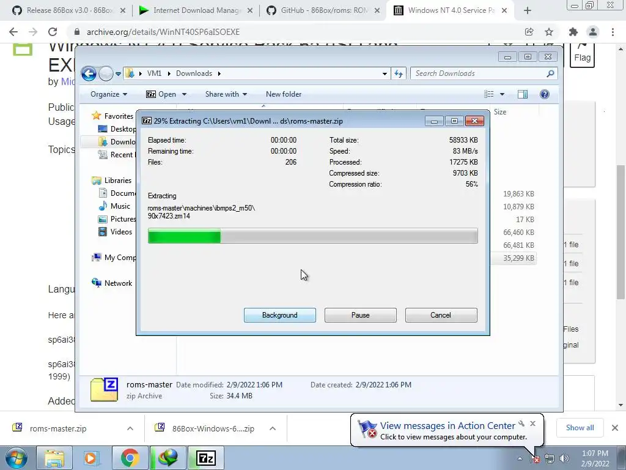Open Windows Start menu

click(x=17, y=458)
